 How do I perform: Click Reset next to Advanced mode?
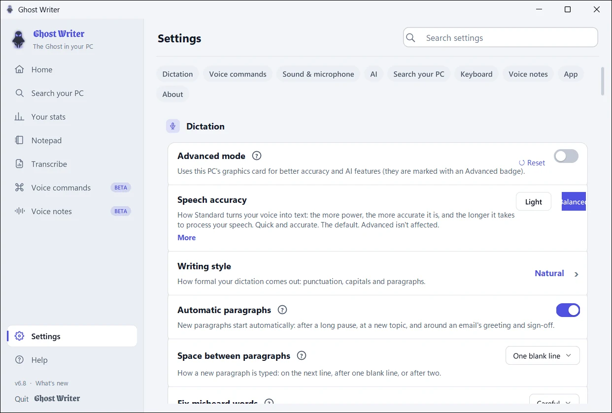tap(532, 162)
